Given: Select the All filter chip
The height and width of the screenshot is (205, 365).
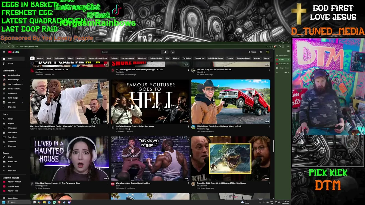Looking at the screenshot, I should [32, 58].
